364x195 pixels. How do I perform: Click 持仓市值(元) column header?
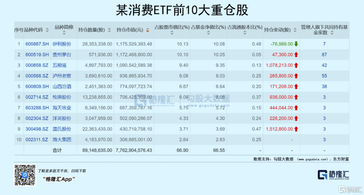coord(130,30)
